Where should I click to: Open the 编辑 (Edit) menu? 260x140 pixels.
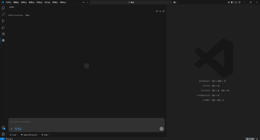[16, 2]
